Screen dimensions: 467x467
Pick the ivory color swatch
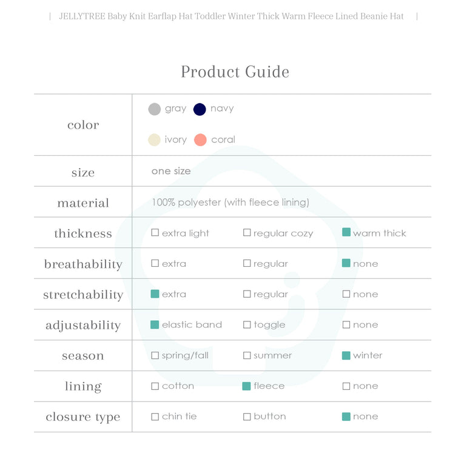click(x=155, y=140)
